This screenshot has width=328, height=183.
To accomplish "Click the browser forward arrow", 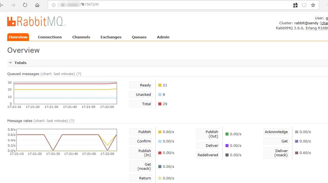I will 13,5.
